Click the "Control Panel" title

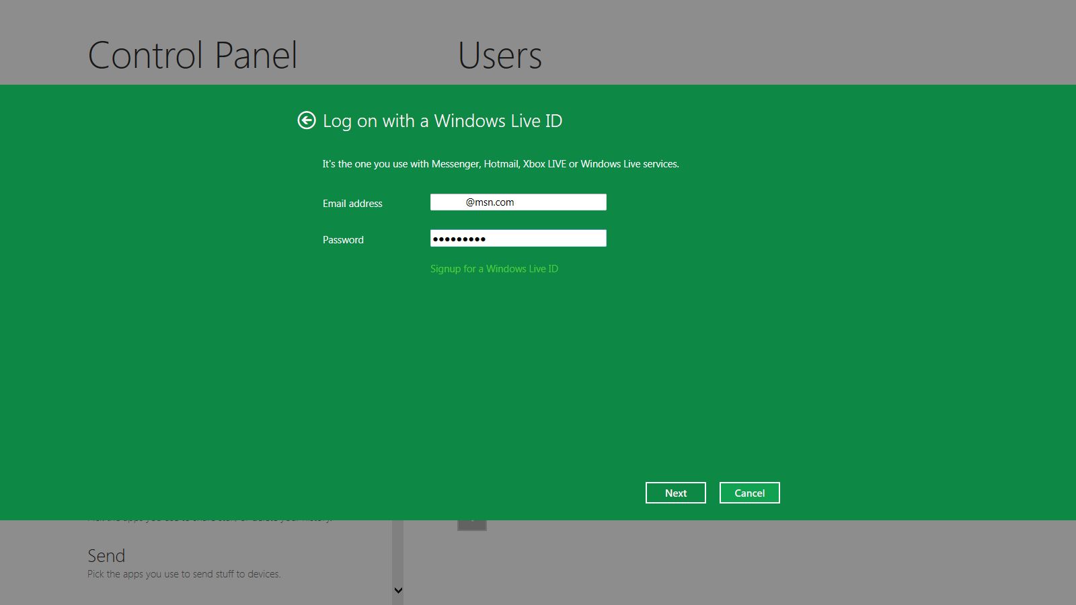[192, 55]
